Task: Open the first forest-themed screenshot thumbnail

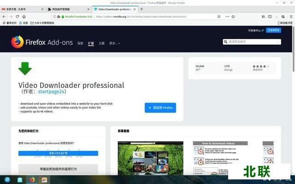Action: click(x=151, y=158)
